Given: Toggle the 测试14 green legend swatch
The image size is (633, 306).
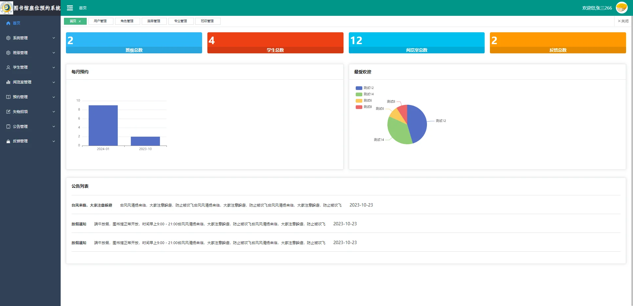Looking at the screenshot, I should [x=359, y=94].
